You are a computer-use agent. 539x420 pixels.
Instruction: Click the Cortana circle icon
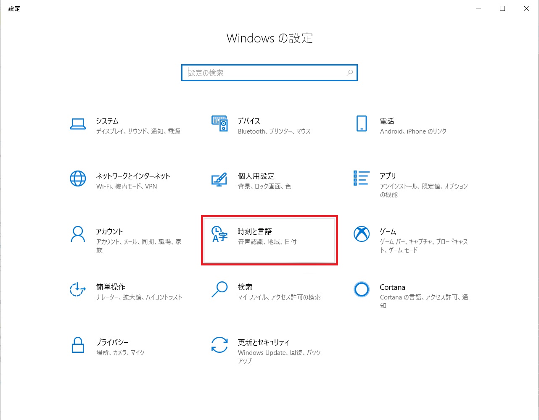point(362,289)
